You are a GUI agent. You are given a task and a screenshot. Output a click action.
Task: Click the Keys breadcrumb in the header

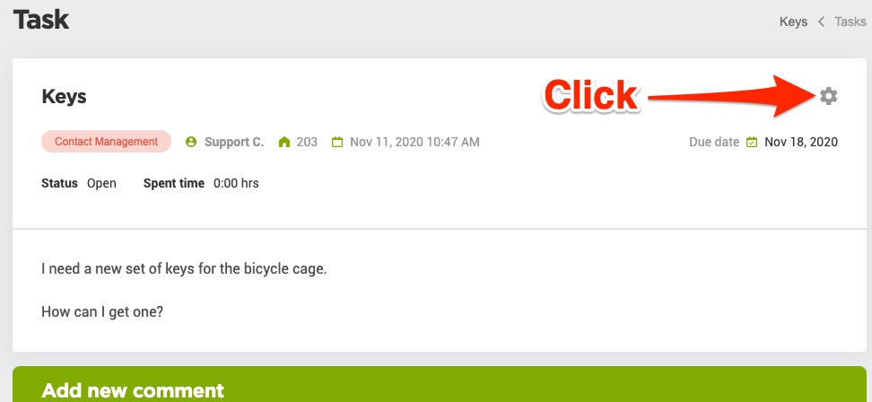tap(793, 22)
